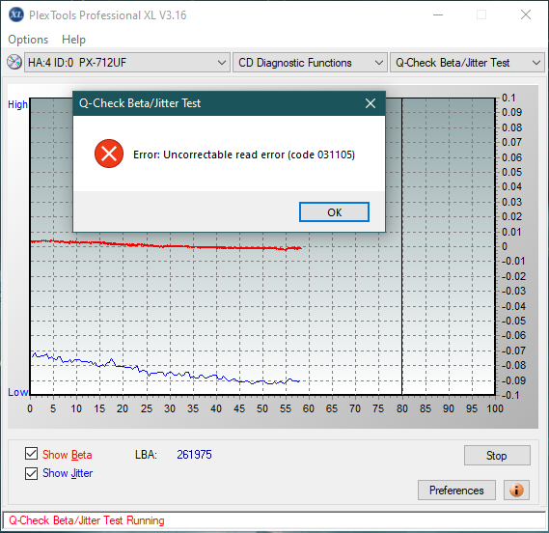Close the Q-Check Beta/Jitter Test error dialog
This screenshot has width=549, height=533.
click(371, 103)
